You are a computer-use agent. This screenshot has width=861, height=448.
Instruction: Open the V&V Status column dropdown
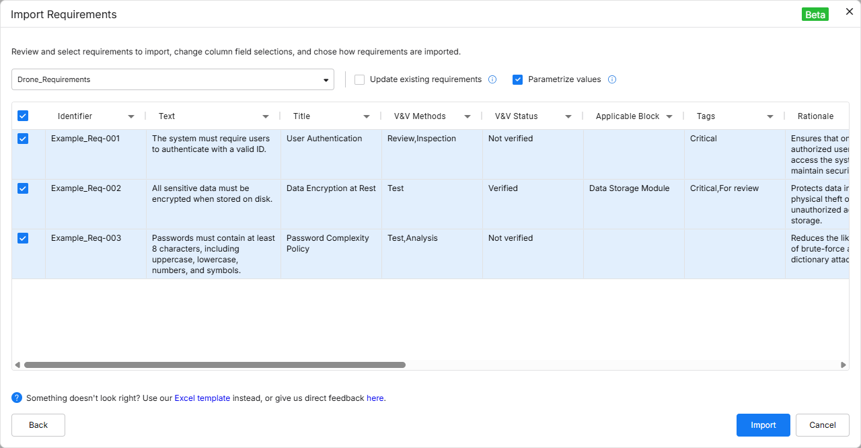pos(568,116)
